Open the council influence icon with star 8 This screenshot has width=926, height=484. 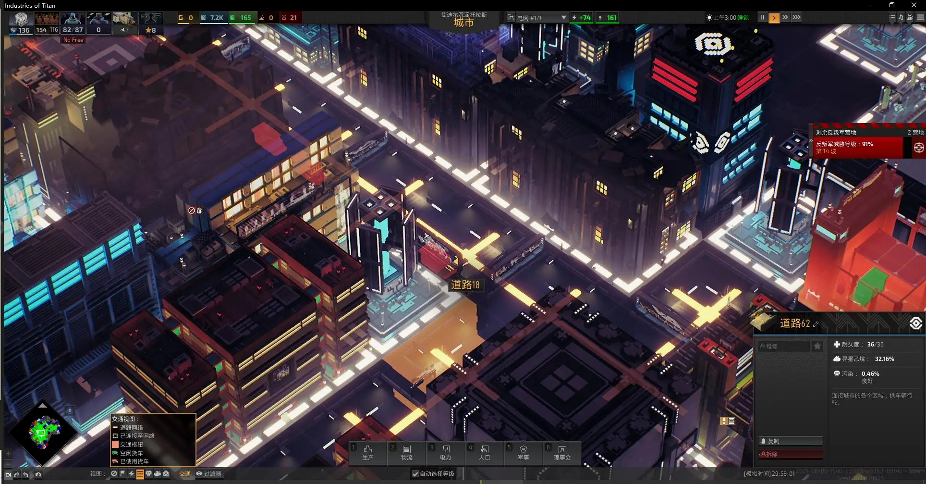click(x=150, y=23)
